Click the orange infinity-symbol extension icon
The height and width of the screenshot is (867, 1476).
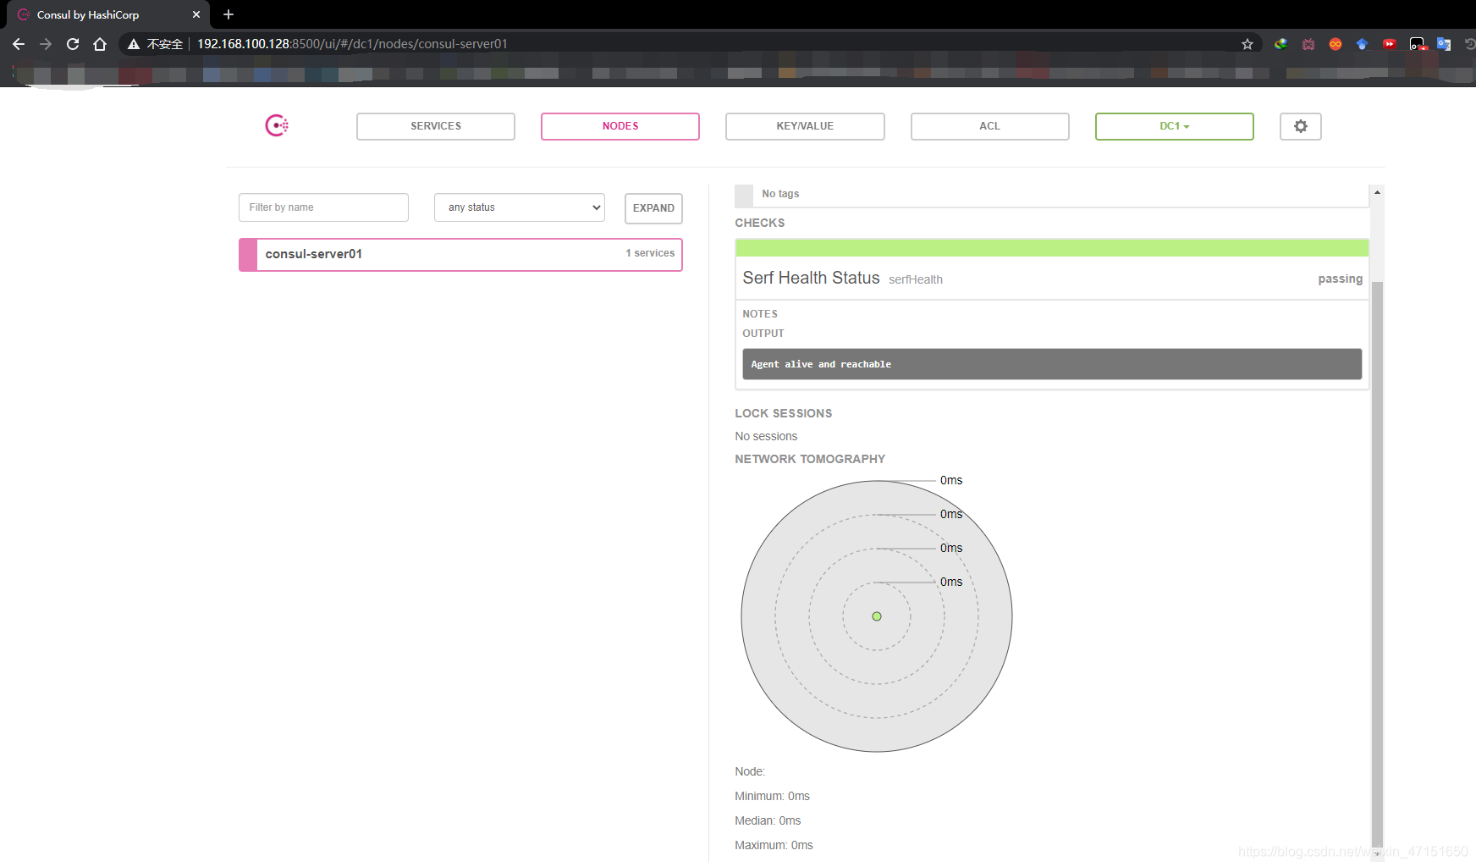click(x=1336, y=44)
